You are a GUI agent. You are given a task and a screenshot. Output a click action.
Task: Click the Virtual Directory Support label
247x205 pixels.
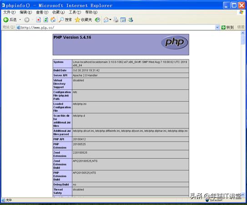60,84
